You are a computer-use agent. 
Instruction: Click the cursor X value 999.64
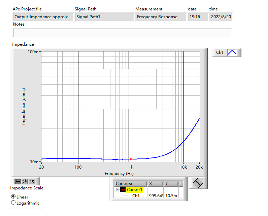[x=156, y=196]
